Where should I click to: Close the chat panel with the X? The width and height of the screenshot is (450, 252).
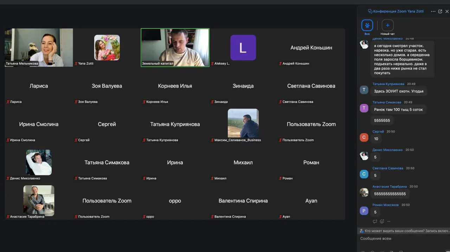(447, 11)
